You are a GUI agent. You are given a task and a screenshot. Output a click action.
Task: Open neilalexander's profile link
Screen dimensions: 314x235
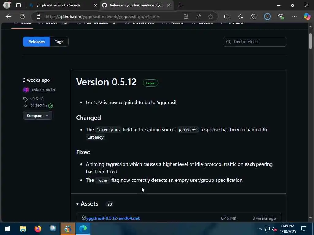pos(43,90)
